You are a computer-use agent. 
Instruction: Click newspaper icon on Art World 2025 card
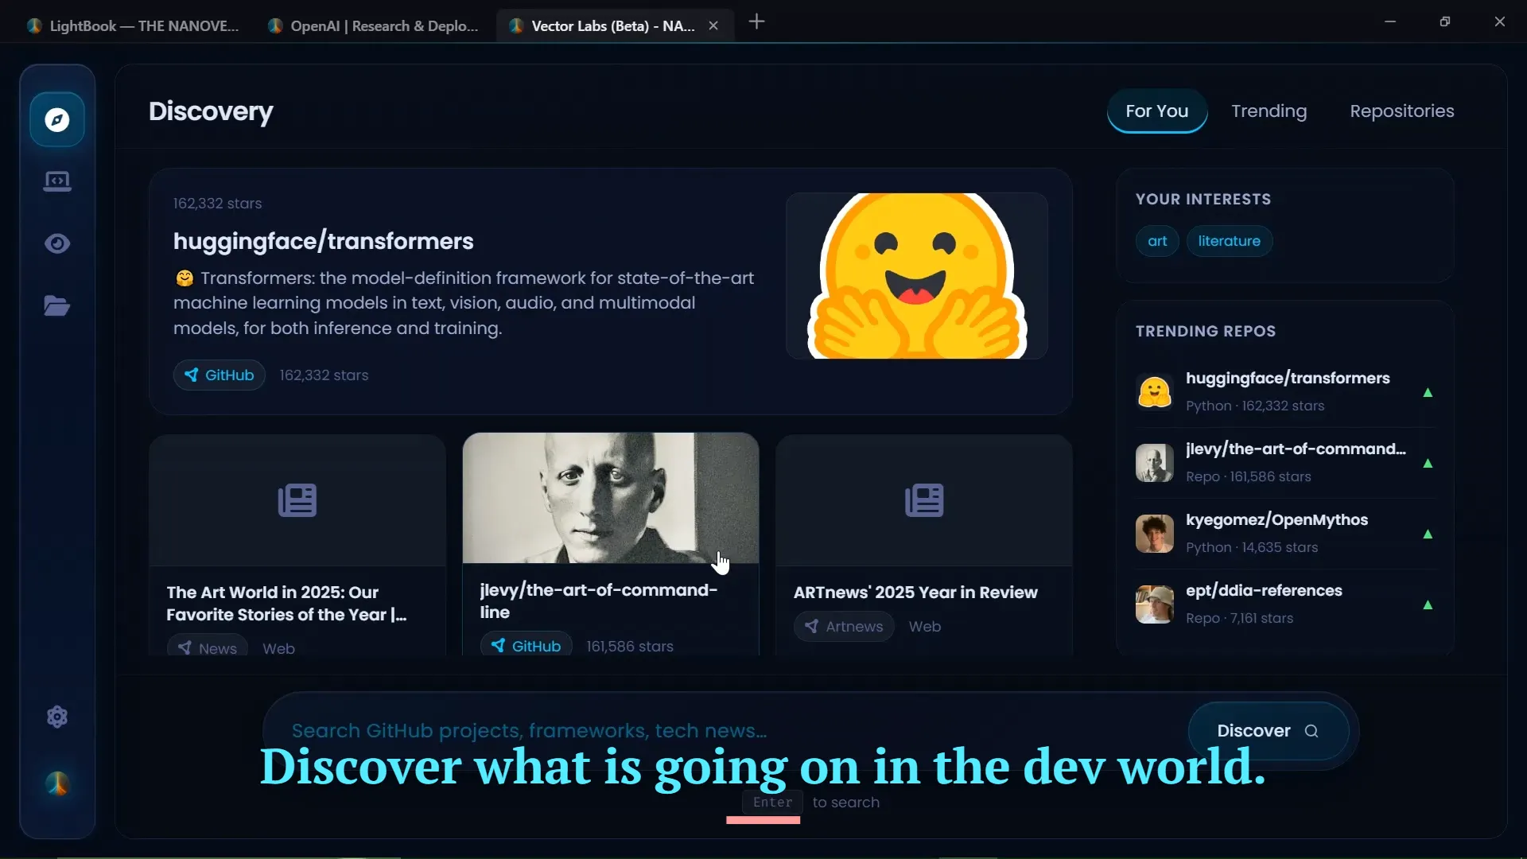click(x=297, y=500)
